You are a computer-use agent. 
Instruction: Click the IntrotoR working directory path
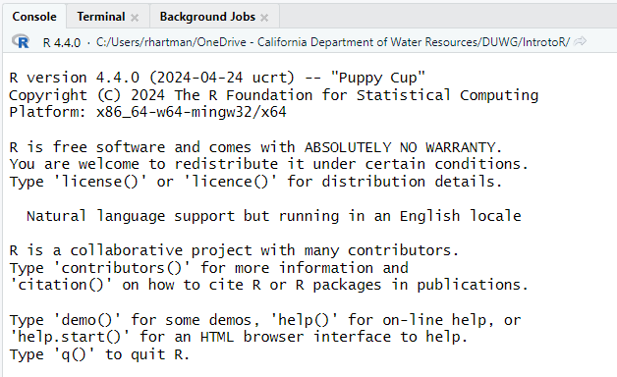click(333, 41)
